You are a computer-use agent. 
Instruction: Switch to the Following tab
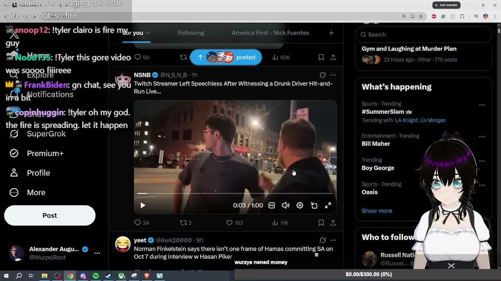[x=191, y=33]
